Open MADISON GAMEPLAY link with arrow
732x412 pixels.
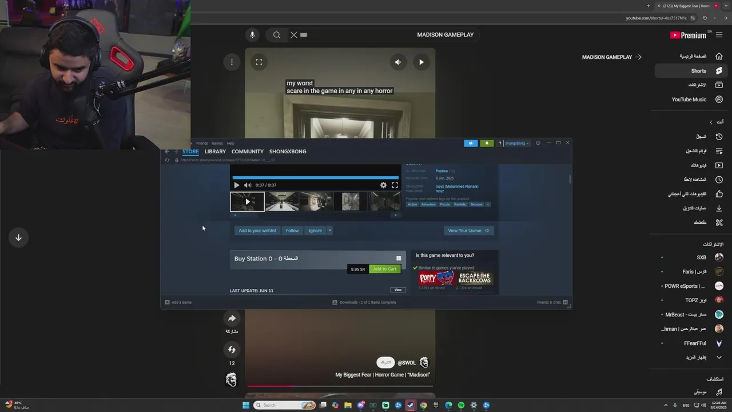coord(612,57)
